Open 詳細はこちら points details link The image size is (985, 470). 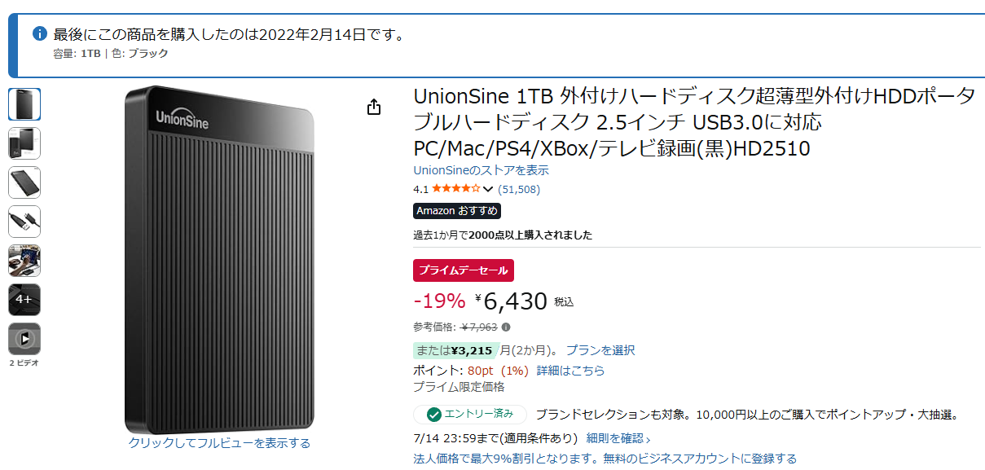click(570, 371)
